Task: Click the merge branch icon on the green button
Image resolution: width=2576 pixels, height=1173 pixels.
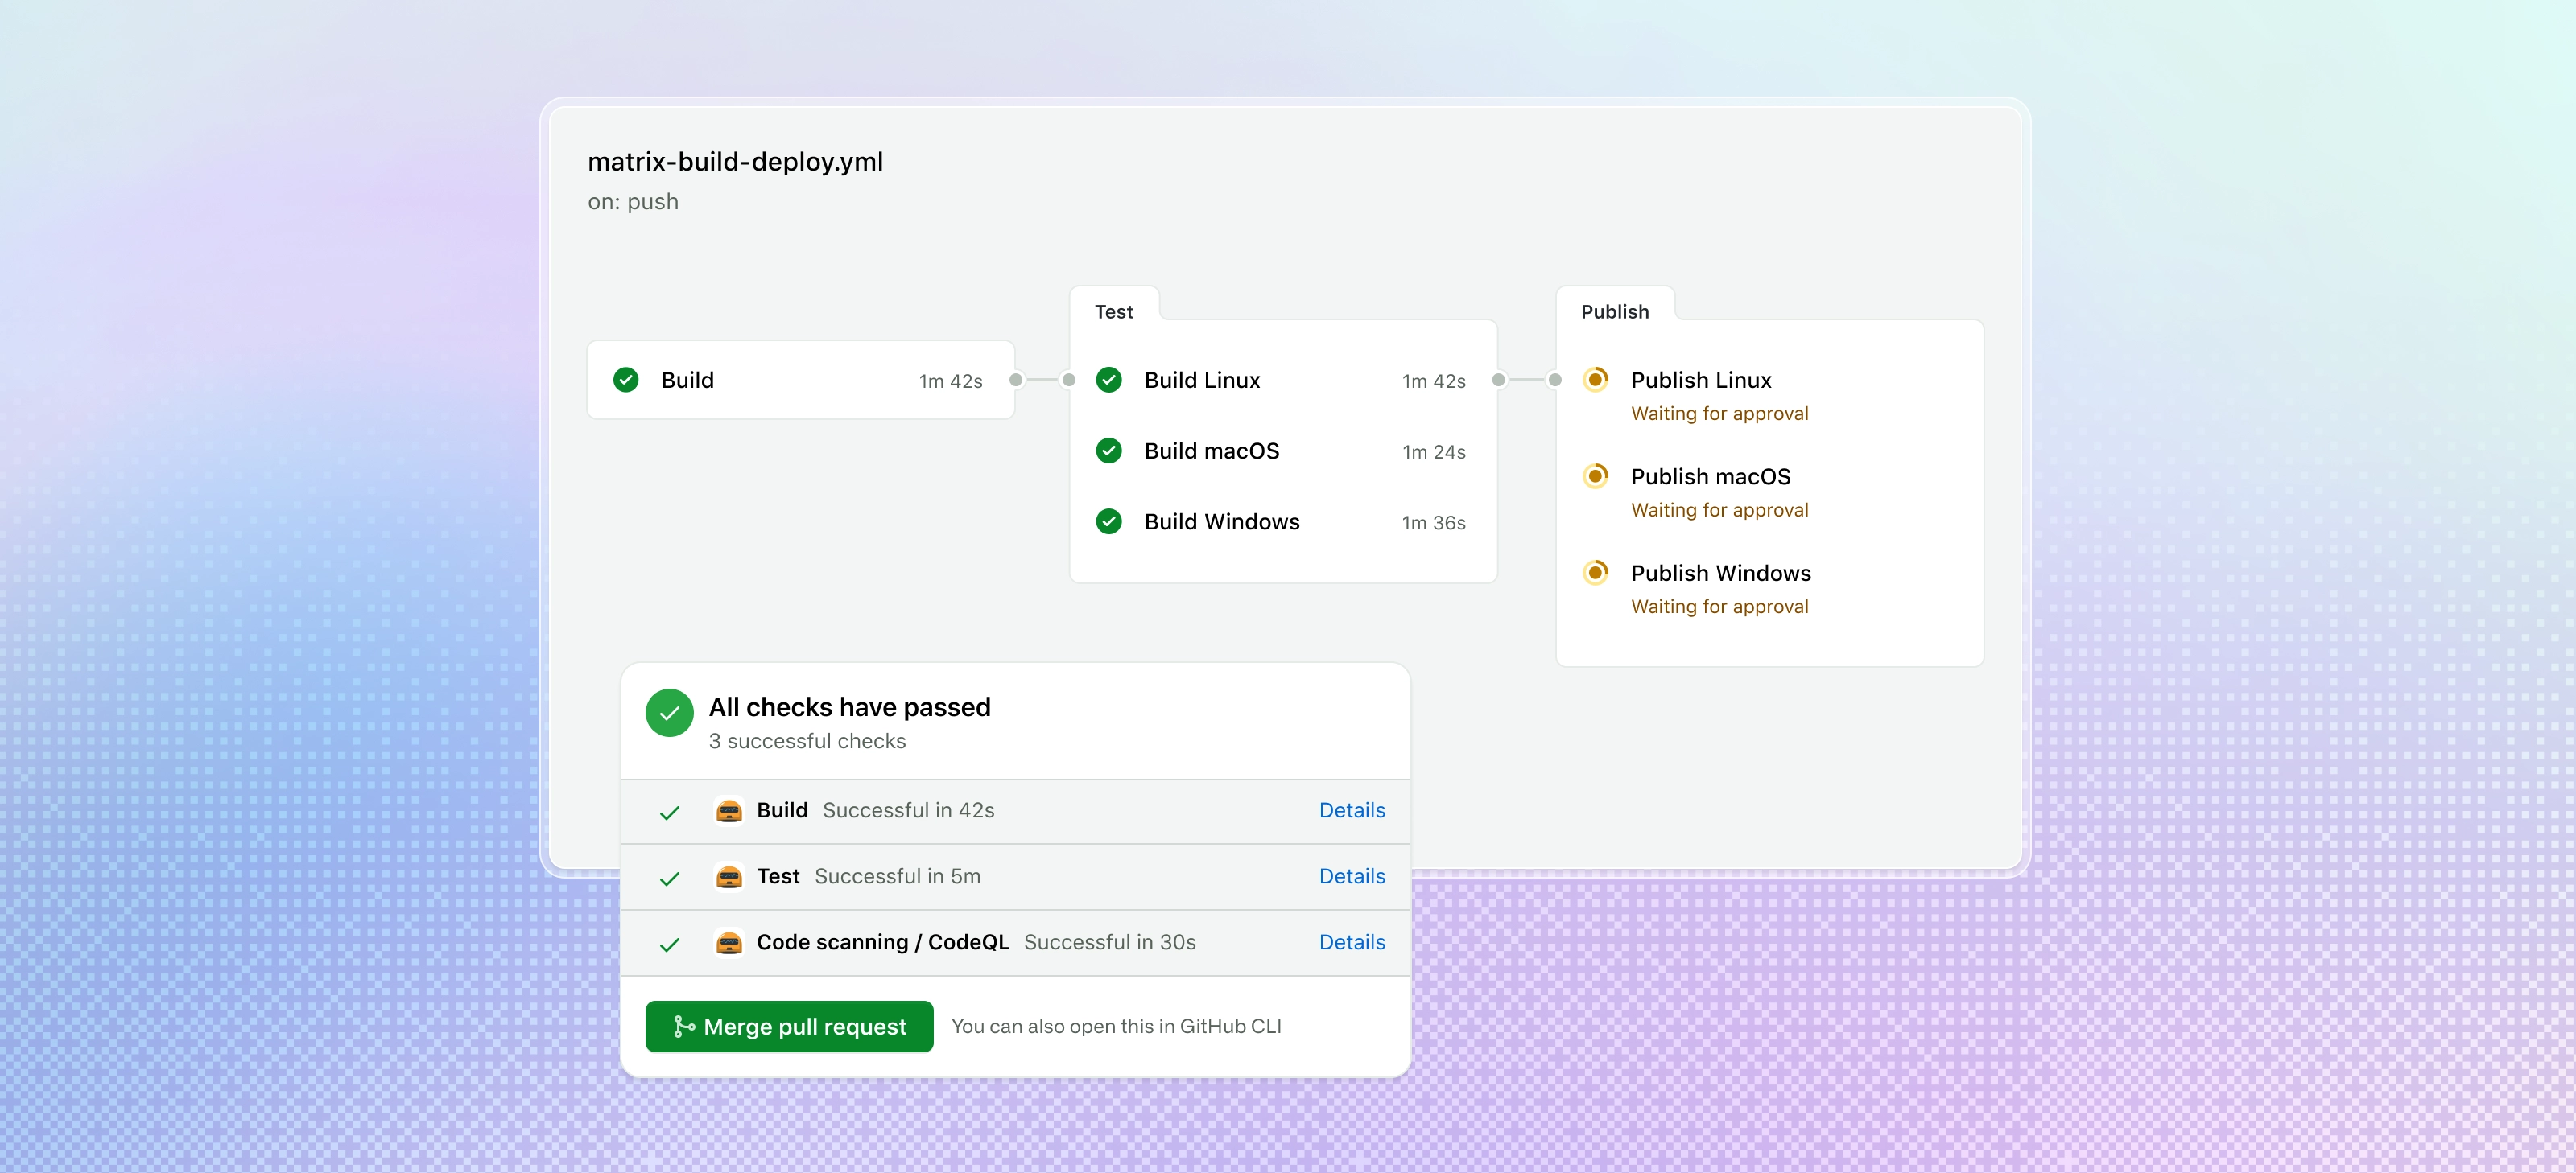Action: click(x=683, y=1026)
